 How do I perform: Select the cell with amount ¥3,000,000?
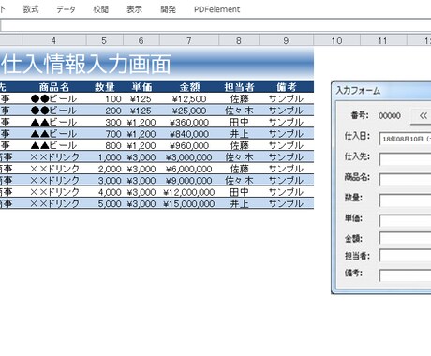coord(189,157)
